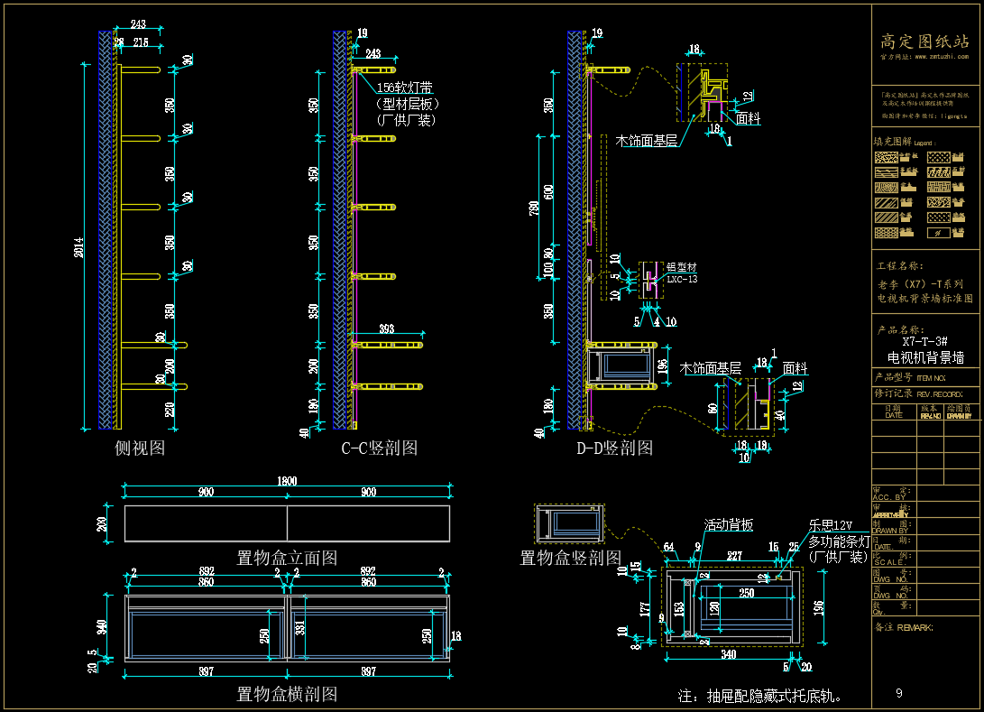
Task: Select the 侧视图 drawing title
Action: [x=140, y=448]
